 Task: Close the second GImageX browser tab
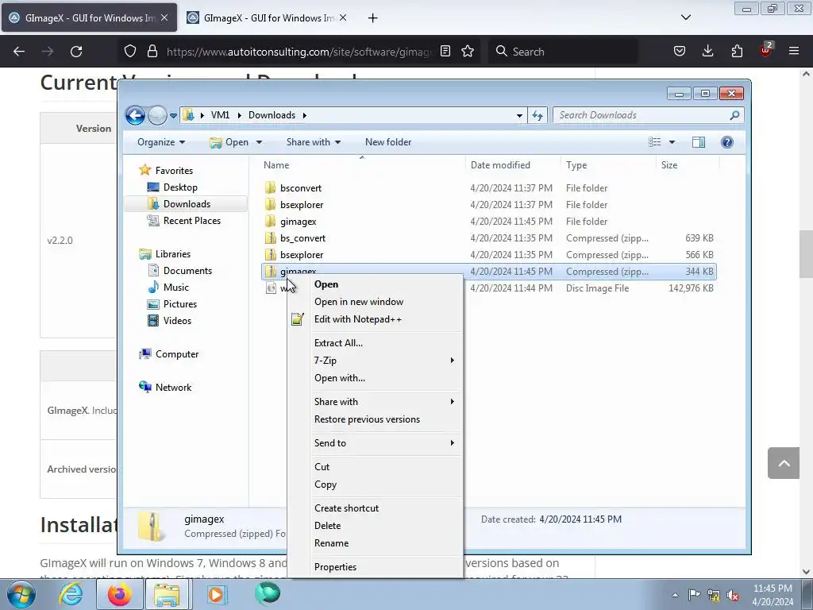point(343,17)
